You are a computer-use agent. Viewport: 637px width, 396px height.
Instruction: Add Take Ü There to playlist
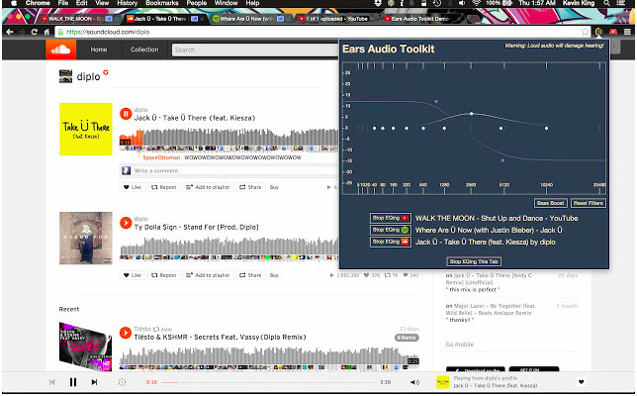pyautogui.click(x=208, y=187)
